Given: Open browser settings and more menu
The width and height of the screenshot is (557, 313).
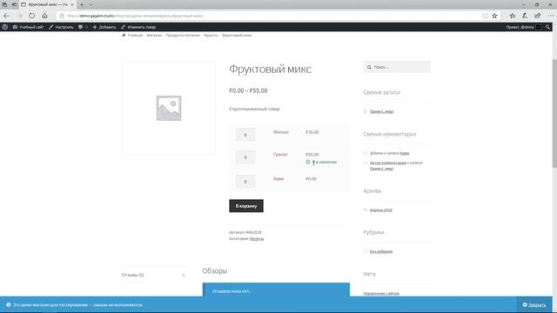Looking at the screenshot, I should pos(550,16).
